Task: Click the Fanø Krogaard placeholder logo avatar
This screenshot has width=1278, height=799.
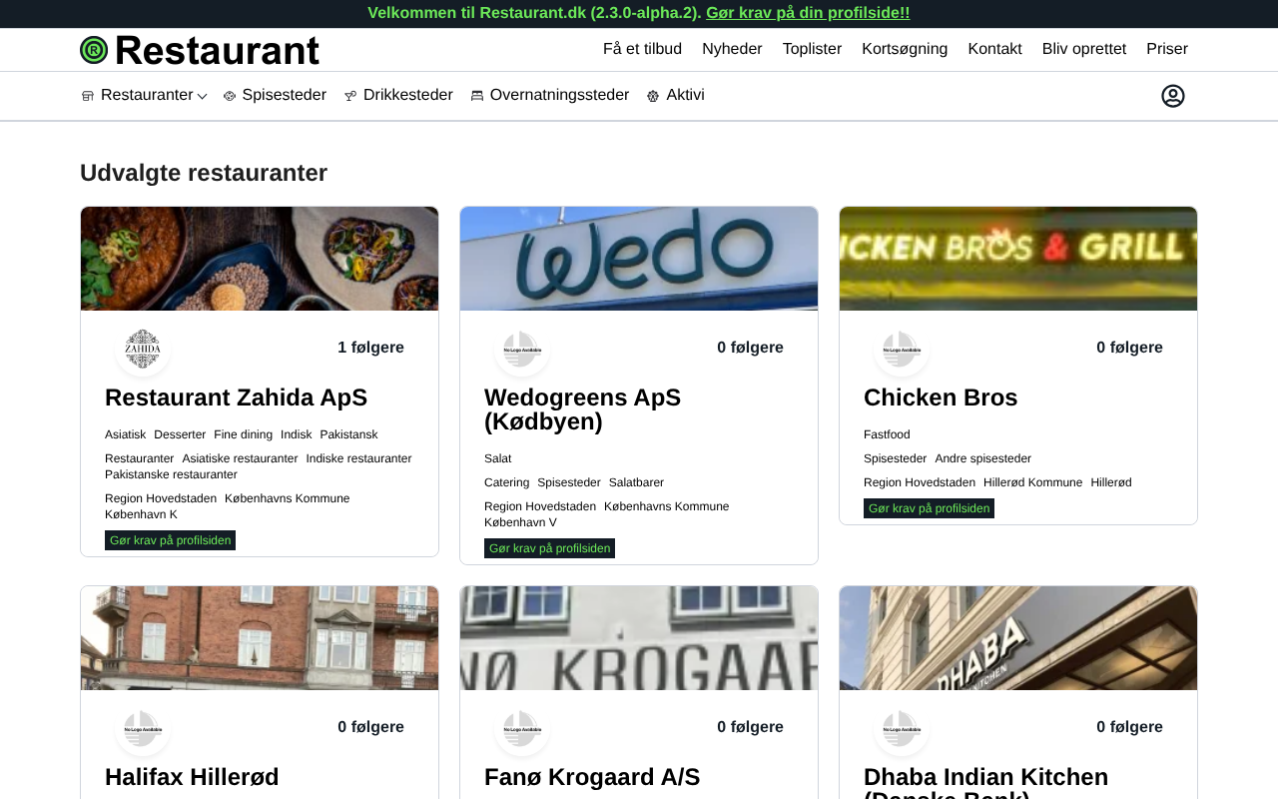Action: pos(522,728)
